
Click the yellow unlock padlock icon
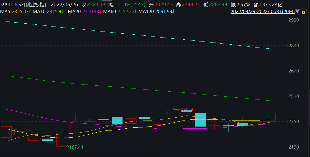(304, 12)
